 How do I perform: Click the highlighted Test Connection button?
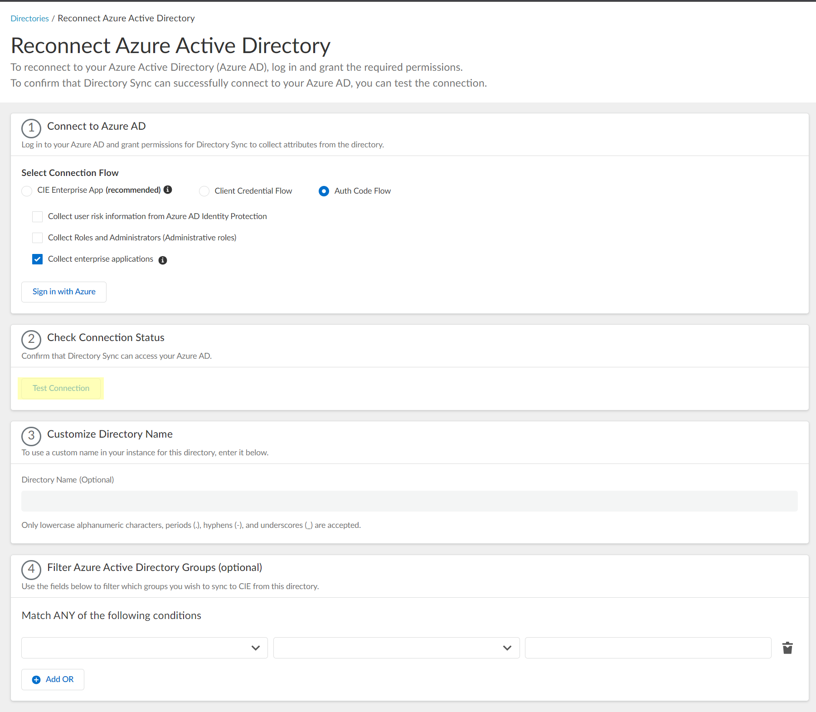coord(61,388)
